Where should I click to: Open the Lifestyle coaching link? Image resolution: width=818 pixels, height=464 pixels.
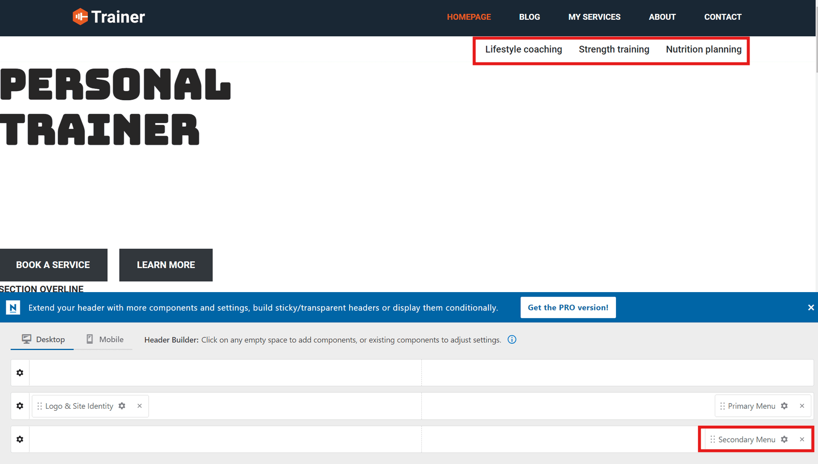pyautogui.click(x=523, y=49)
